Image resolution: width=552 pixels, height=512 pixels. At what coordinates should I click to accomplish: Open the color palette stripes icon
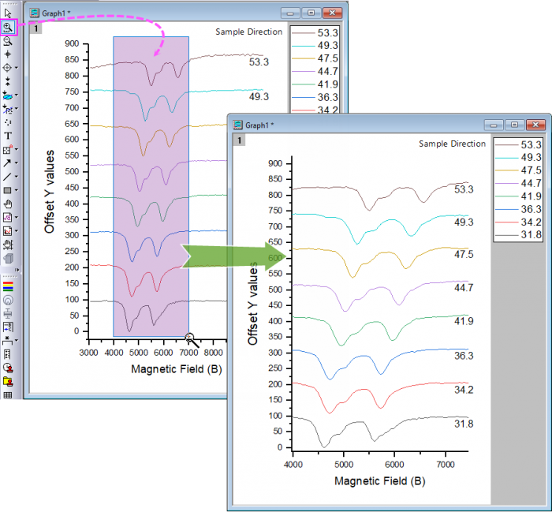8,286
